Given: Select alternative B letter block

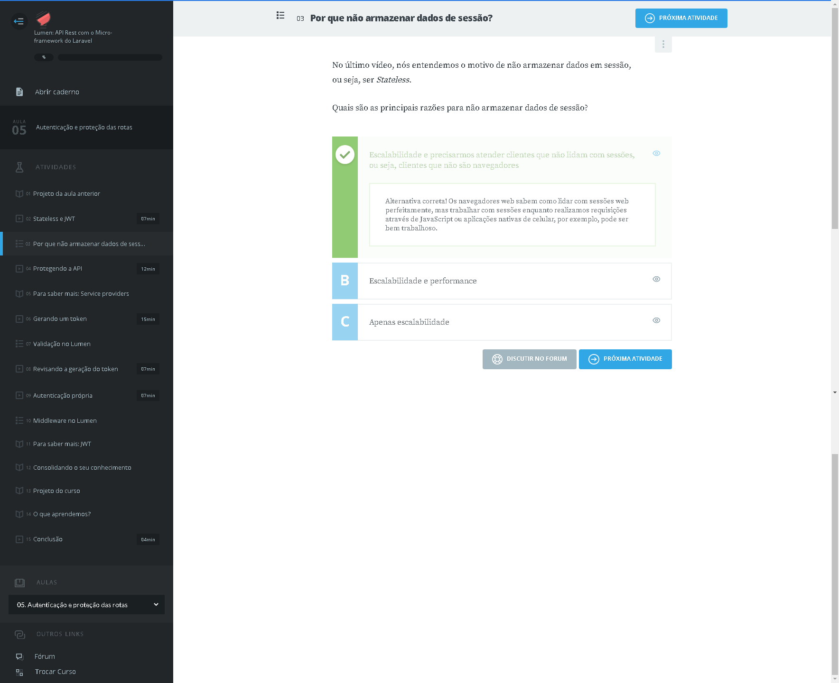Looking at the screenshot, I should coord(345,281).
